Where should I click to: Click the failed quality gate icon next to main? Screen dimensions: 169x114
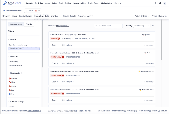tap(36, 11)
